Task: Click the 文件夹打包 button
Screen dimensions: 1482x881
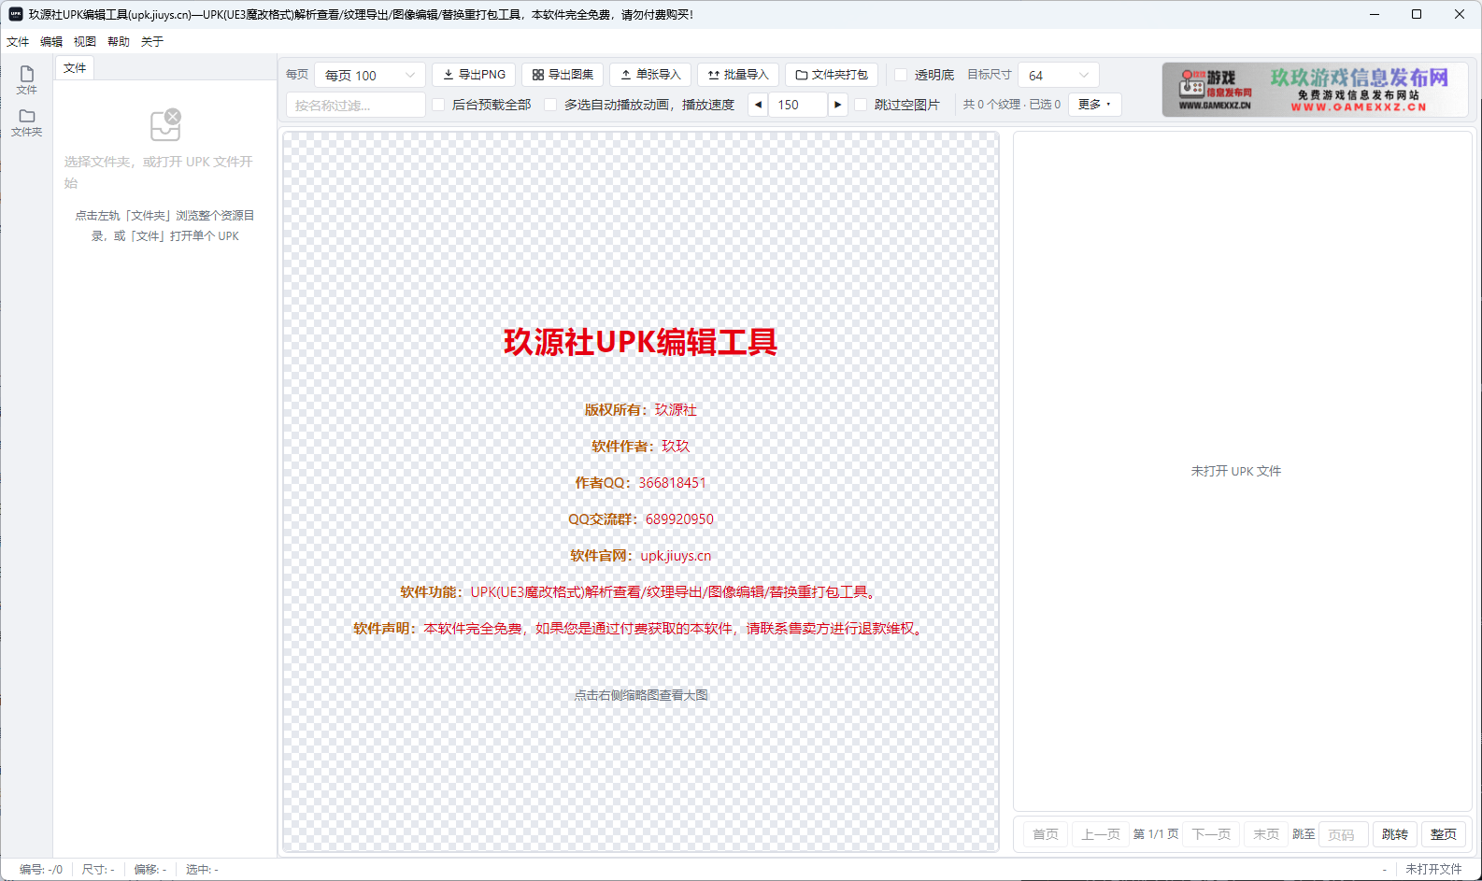Action: pyautogui.click(x=832, y=75)
